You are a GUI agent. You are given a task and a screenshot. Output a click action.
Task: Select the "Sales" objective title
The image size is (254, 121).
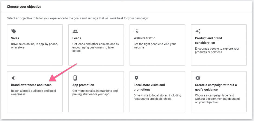[15, 38]
